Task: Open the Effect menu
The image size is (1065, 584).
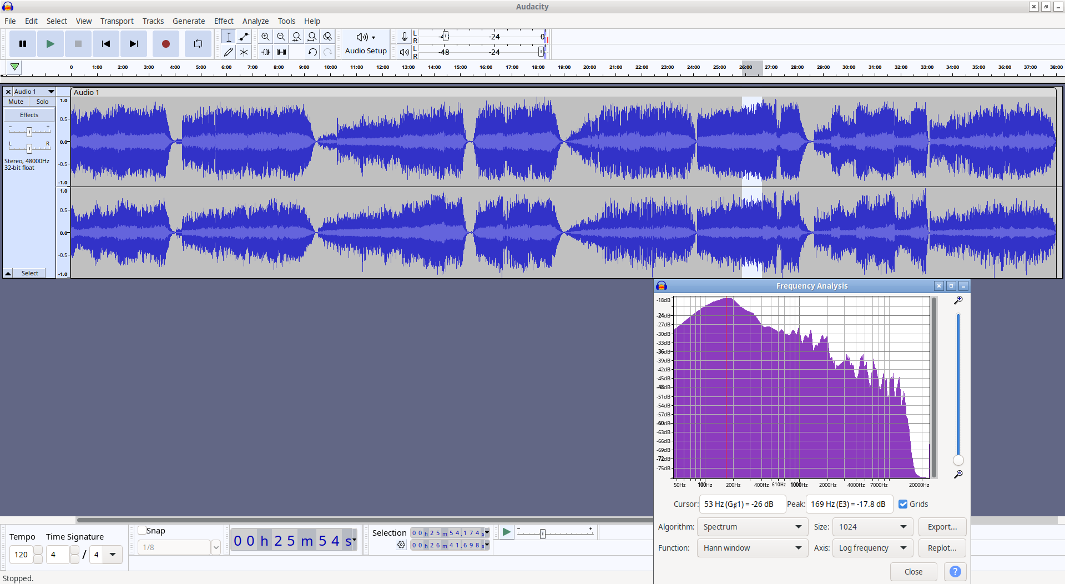Action: pyautogui.click(x=224, y=21)
